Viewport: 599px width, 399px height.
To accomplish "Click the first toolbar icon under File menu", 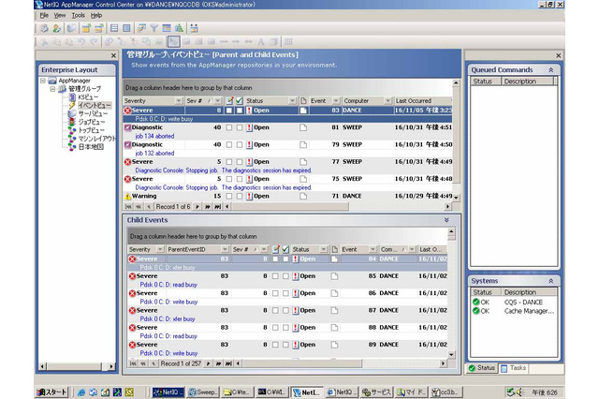I will (x=44, y=28).
